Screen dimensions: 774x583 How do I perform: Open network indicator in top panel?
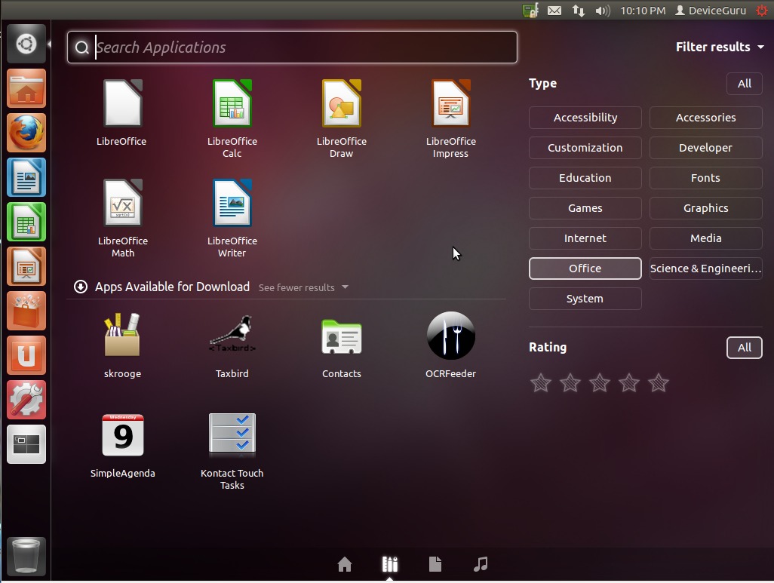[579, 11]
